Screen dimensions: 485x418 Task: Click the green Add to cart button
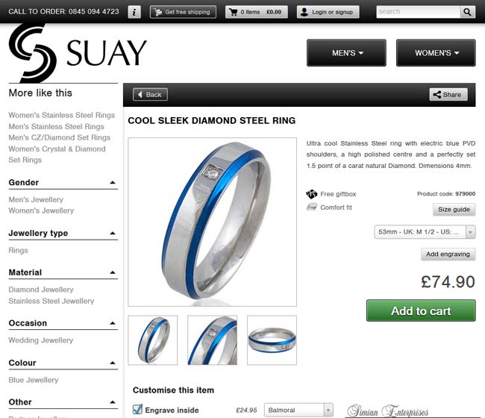click(x=421, y=311)
